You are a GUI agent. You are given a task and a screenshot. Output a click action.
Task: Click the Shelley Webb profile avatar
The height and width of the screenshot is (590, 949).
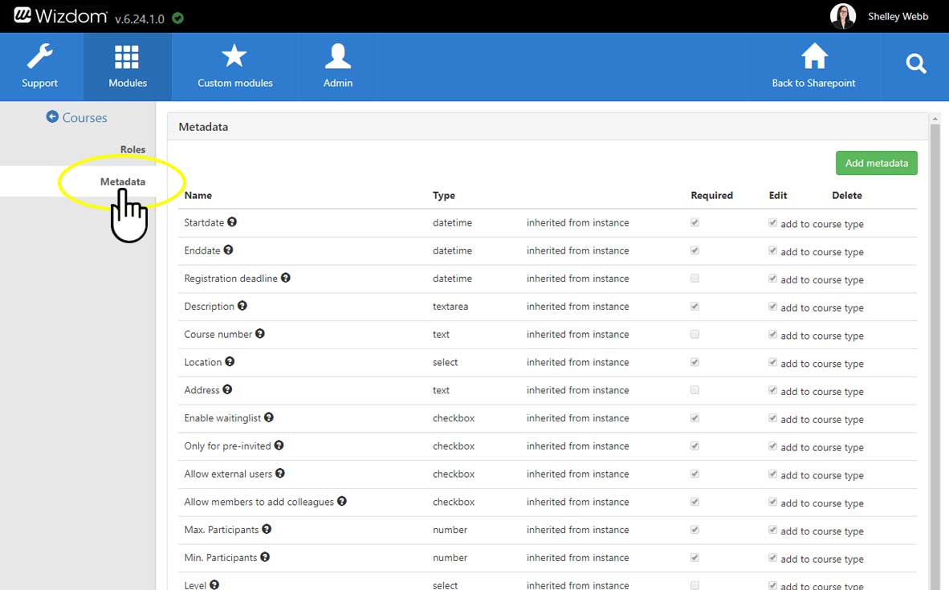(x=843, y=16)
